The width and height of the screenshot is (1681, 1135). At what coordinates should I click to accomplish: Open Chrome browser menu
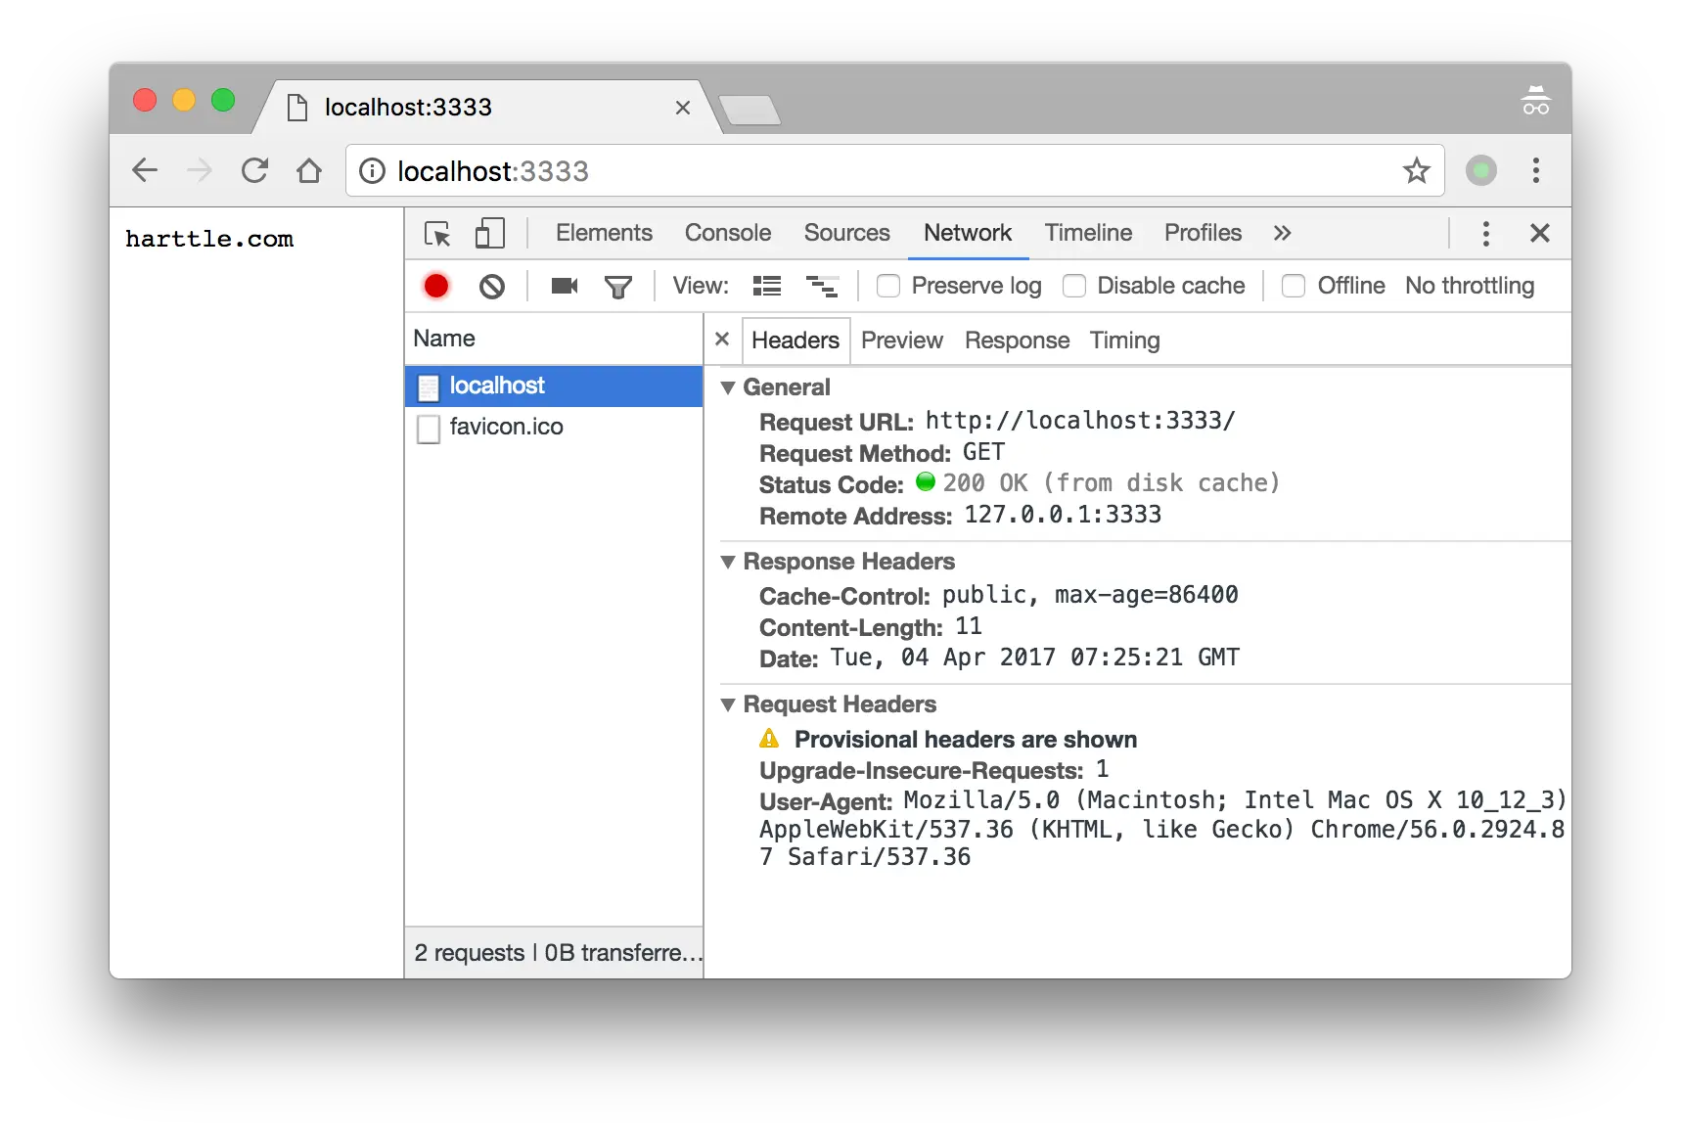point(1536,170)
